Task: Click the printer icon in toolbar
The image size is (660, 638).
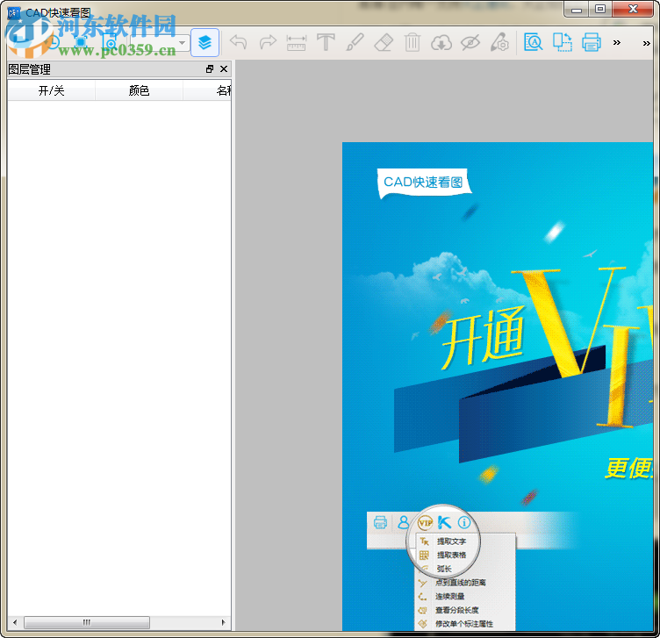Action: click(591, 42)
